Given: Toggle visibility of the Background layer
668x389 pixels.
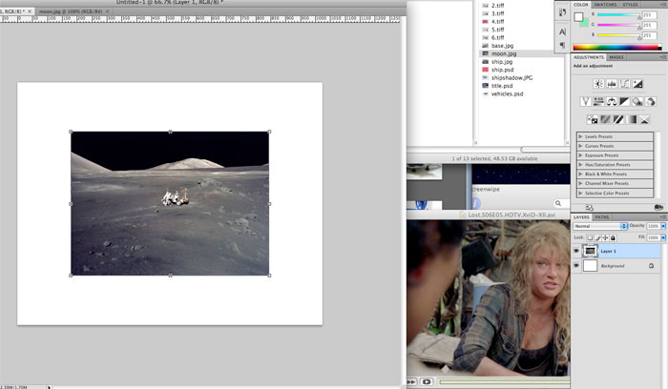Looking at the screenshot, I should [x=576, y=266].
